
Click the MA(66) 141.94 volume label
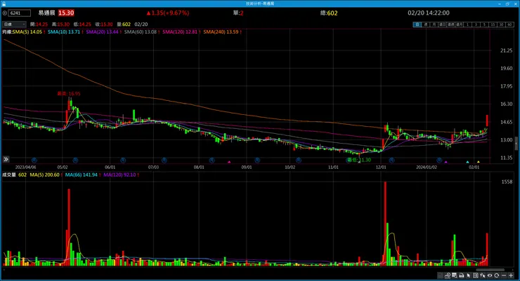coord(82,174)
